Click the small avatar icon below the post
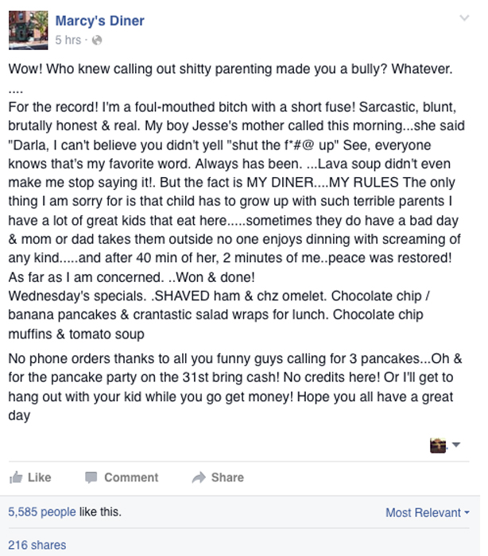This screenshot has height=556, width=488. point(438,446)
